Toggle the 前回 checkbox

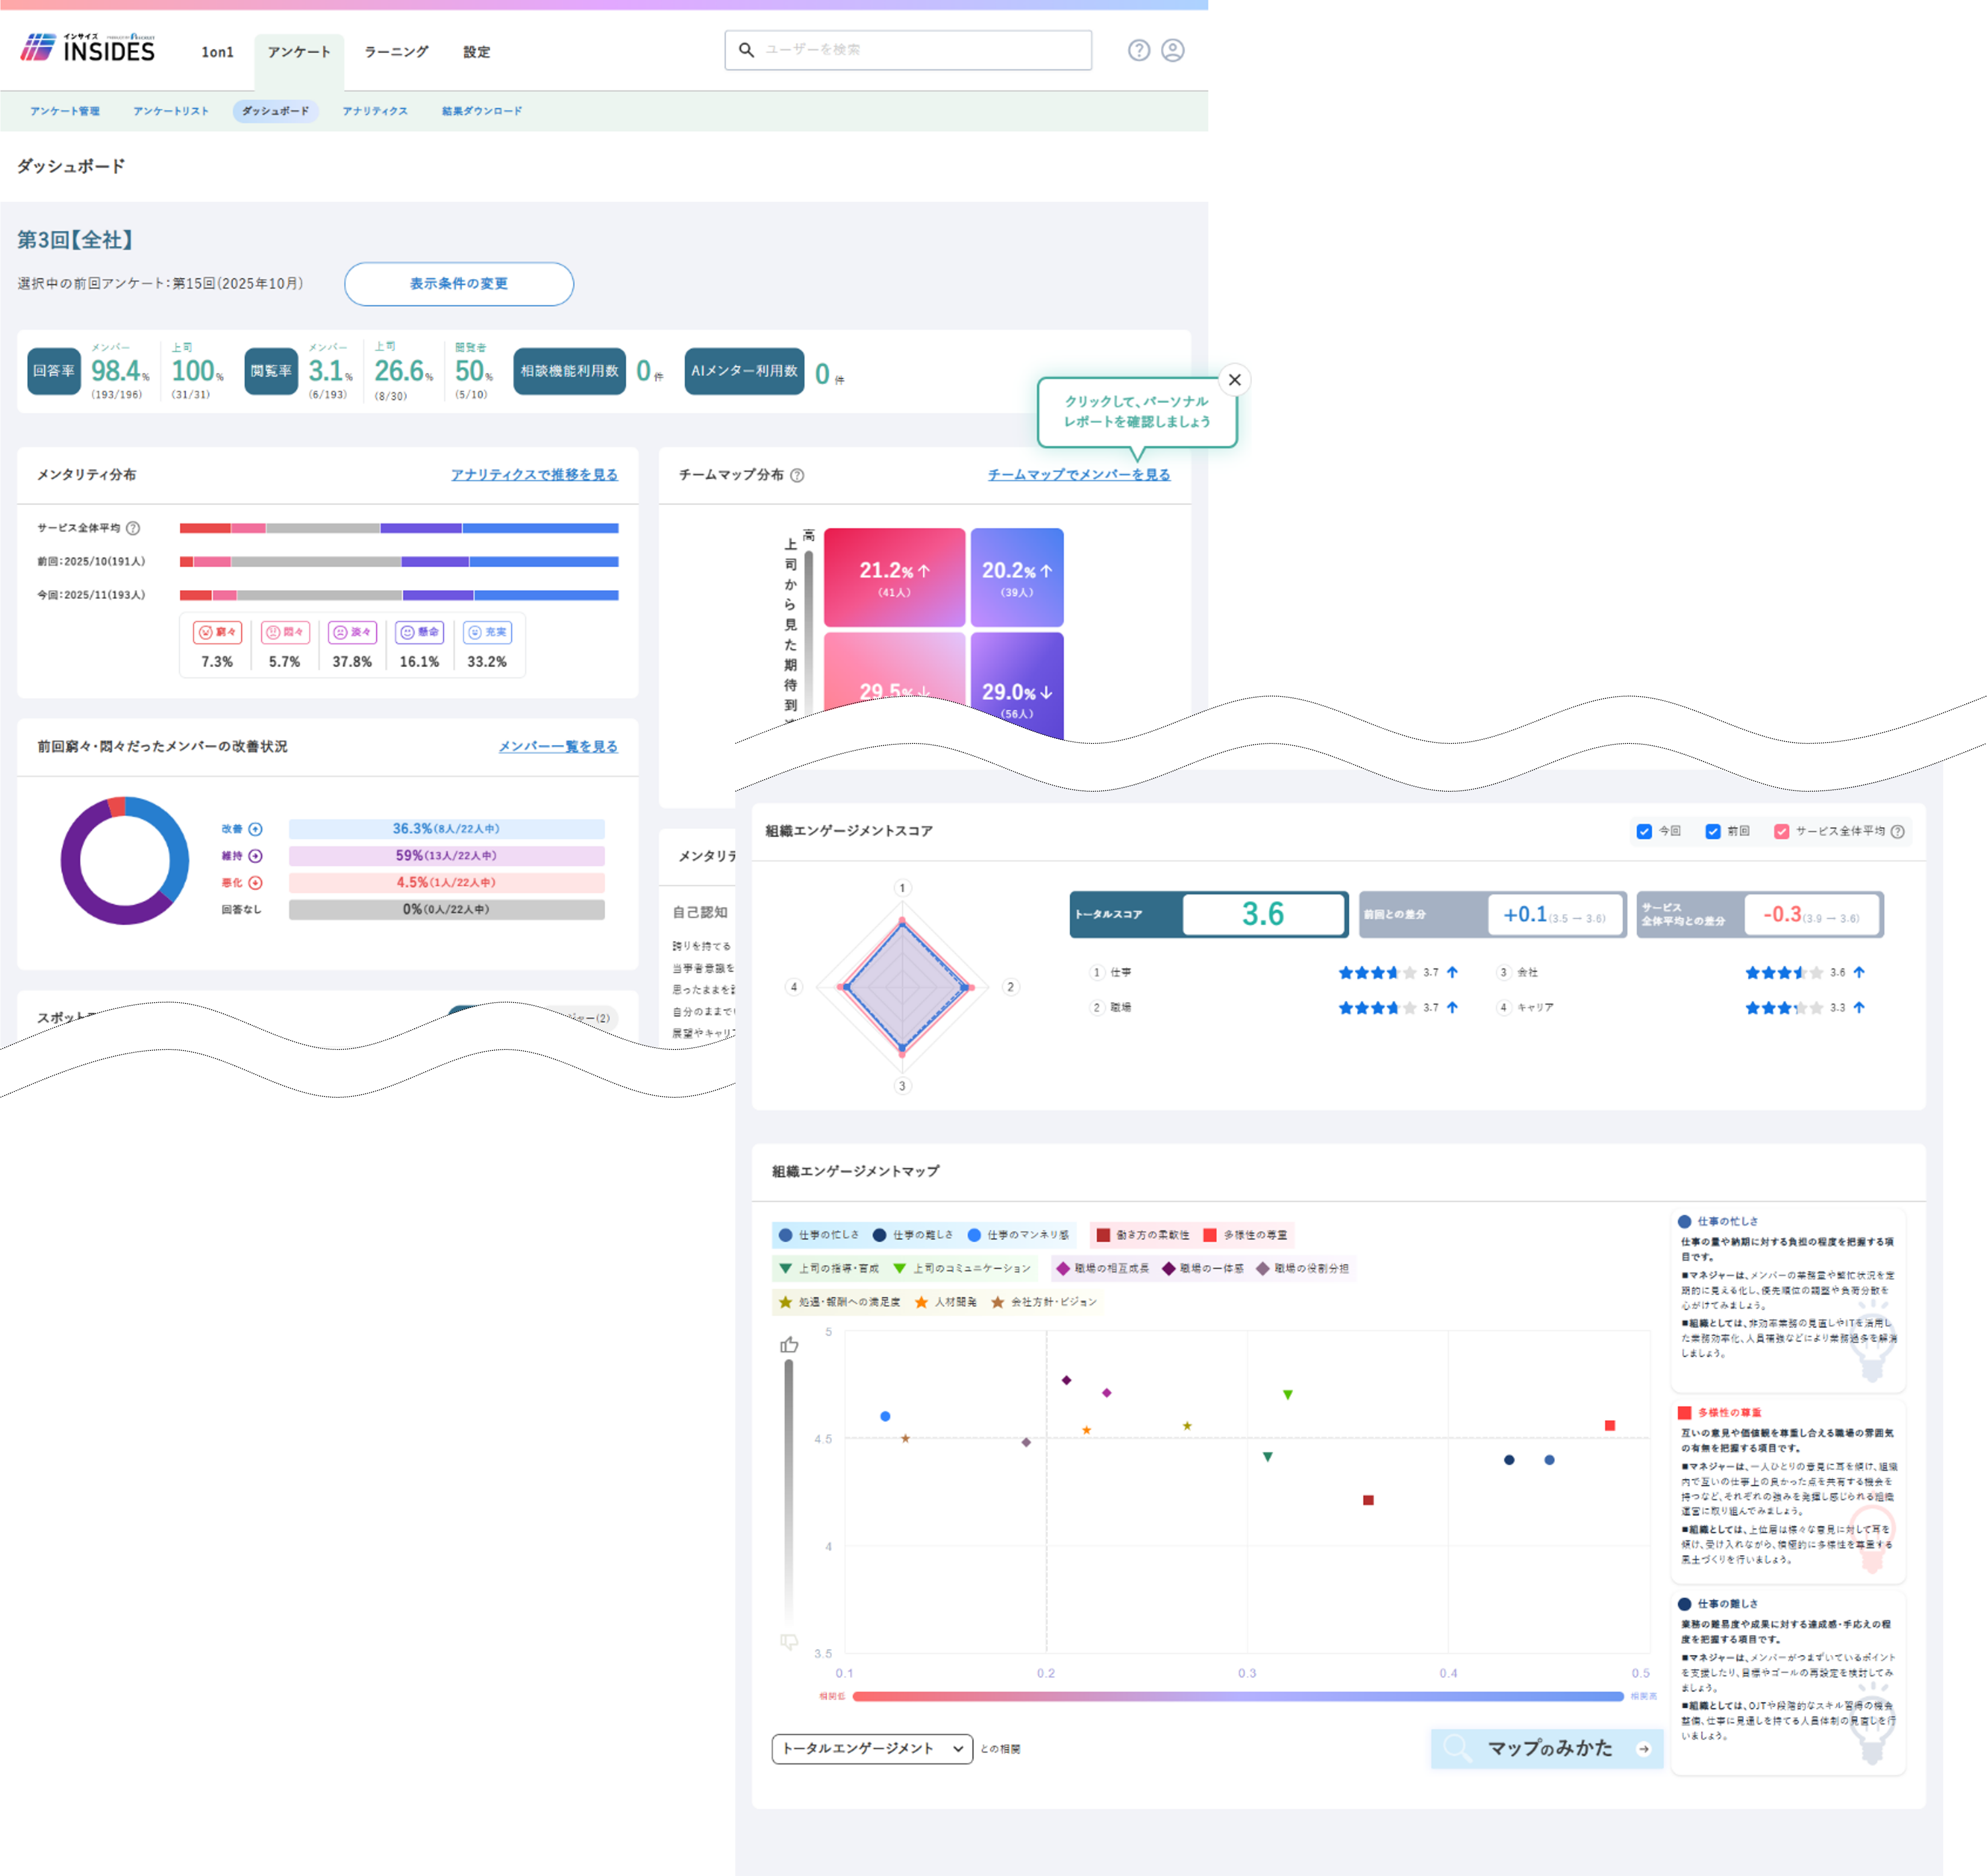point(1713,832)
